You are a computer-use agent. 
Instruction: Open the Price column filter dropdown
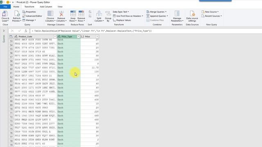tap(97, 36)
